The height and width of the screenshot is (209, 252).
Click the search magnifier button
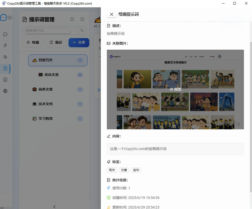(x=82, y=31)
